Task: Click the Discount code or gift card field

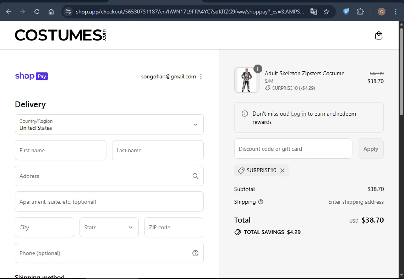Action: (293, 149)
